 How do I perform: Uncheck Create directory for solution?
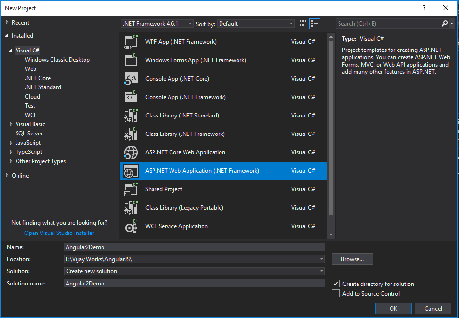pos(336,284)
